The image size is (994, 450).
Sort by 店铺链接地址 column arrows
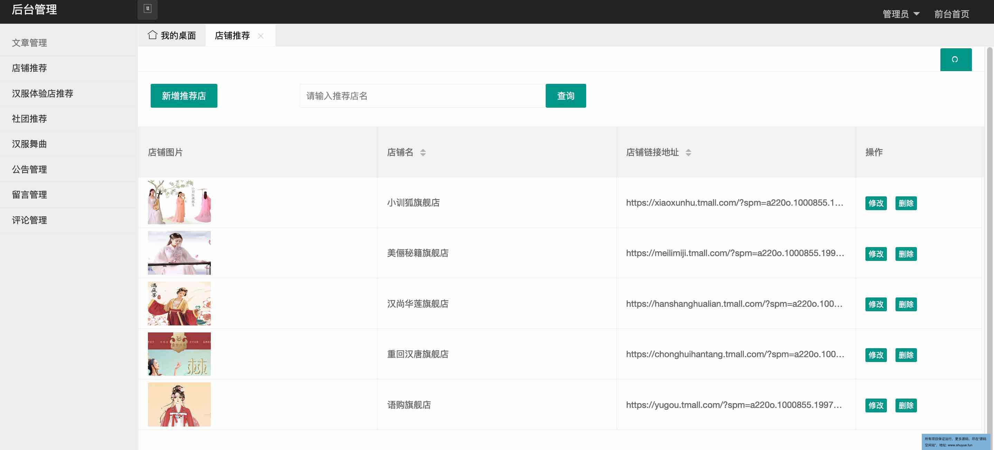click(688, 153)
